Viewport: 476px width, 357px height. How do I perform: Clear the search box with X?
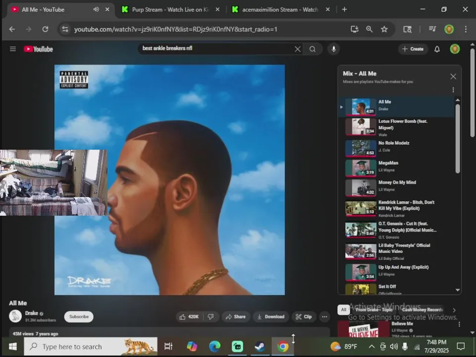point(297,49)
